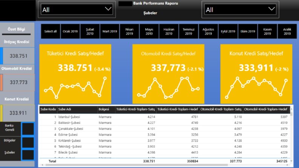Image resolution: width=299 pixels, height=168 pixels.
Task: Click the 333,911 value in Konut card
Action: tap(256, 68)
